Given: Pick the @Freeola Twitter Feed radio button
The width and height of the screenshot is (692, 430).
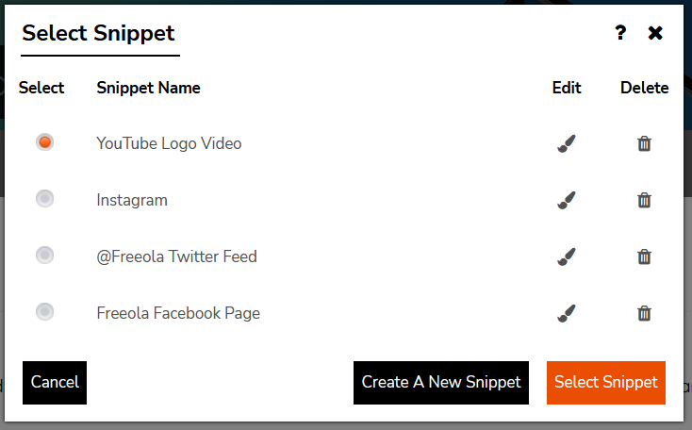Looking at the screenshot, I should pyautogui.click(x=44, y=256).
